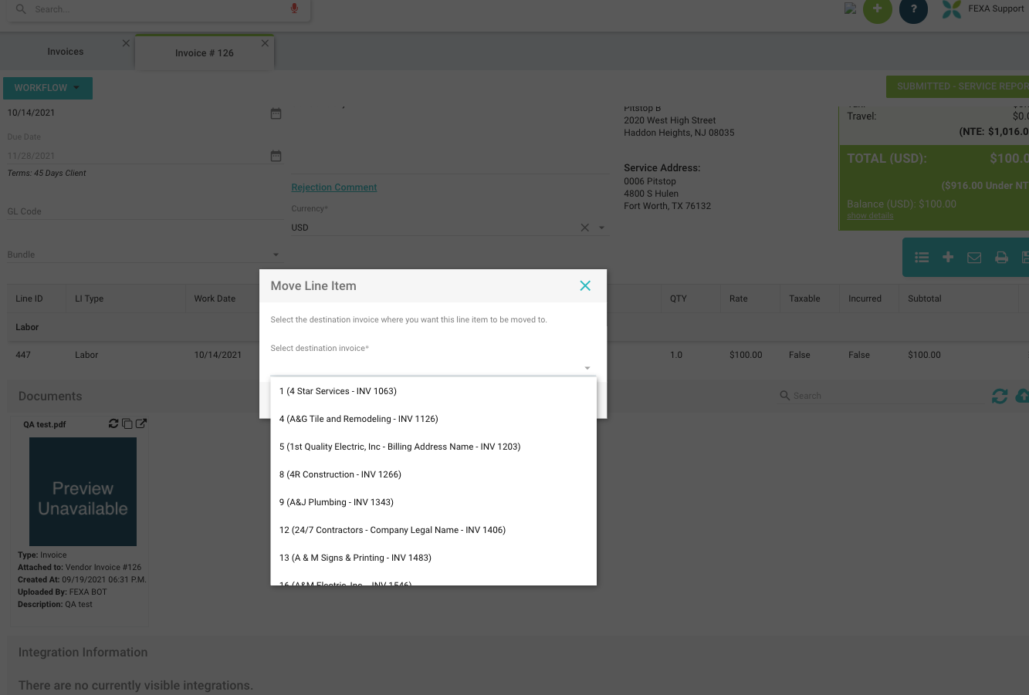Expand the WORKFLOW dropdown
The width and height of the screenshot is (1029, 695).
(x=47, y=88)
